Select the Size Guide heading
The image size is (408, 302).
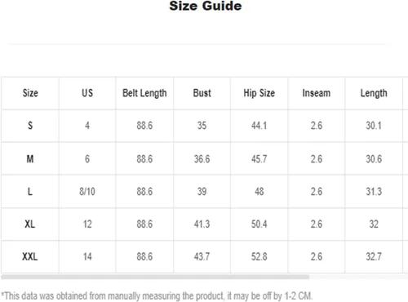[x=206, y=6]
